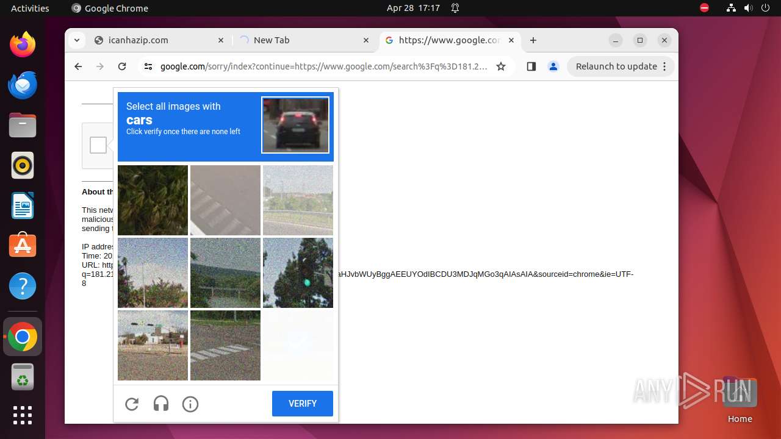Reload the captcha challenge images
The image size is (781, 439).
tap(132, 404)
